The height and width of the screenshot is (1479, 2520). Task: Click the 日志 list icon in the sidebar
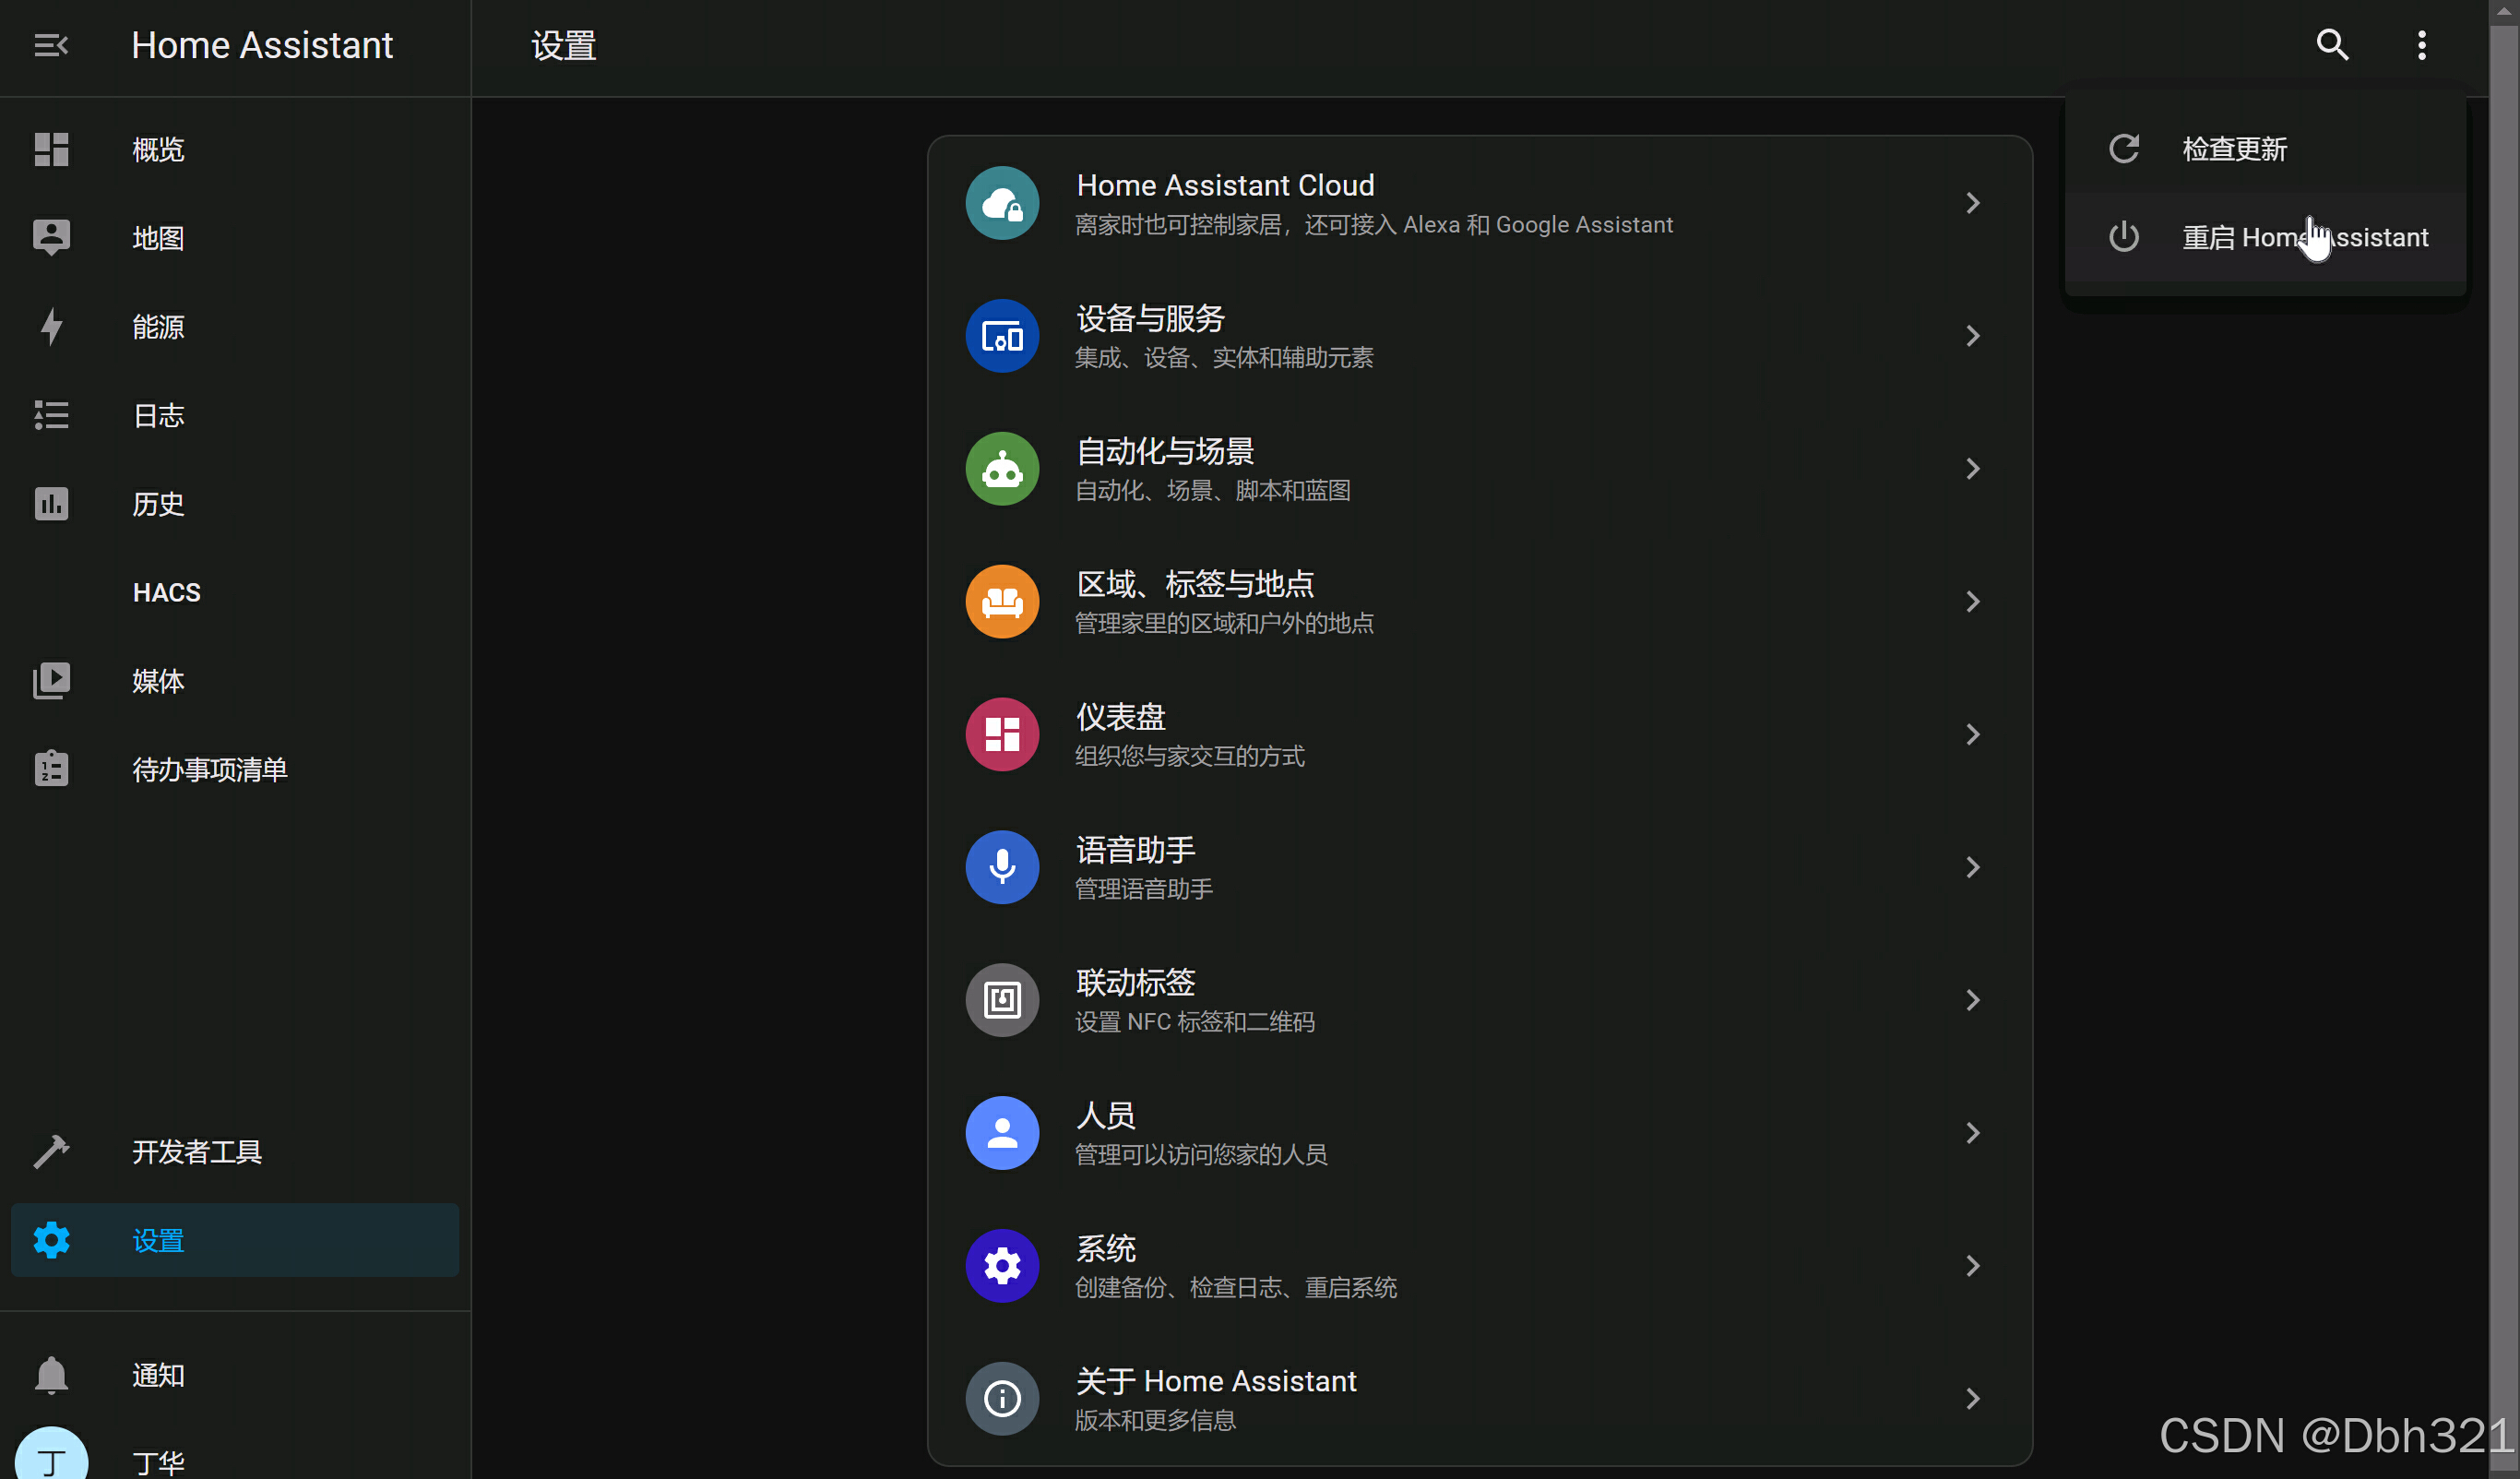tap(51, 414)
